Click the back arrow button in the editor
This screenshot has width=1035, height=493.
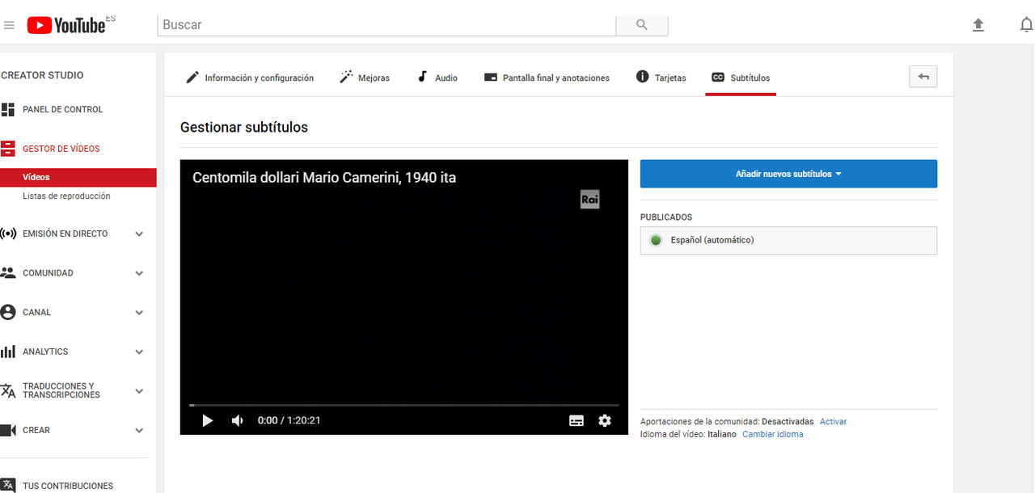pos(923,77)
